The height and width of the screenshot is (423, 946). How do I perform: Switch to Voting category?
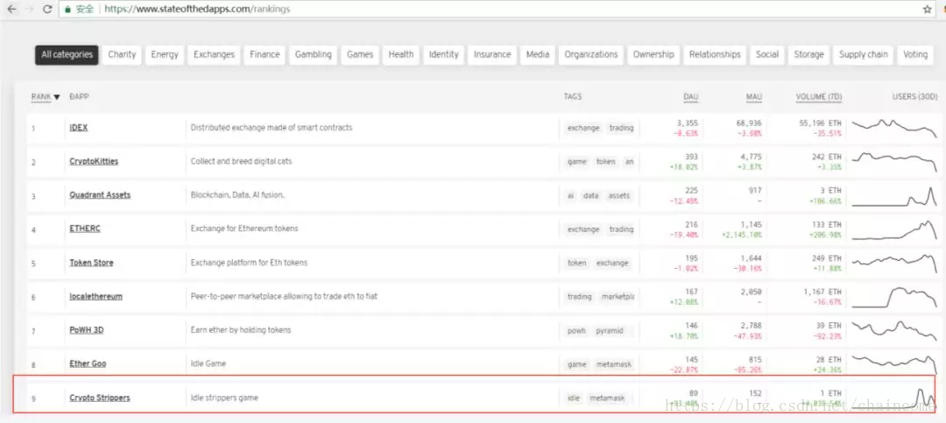coord(915,54)
